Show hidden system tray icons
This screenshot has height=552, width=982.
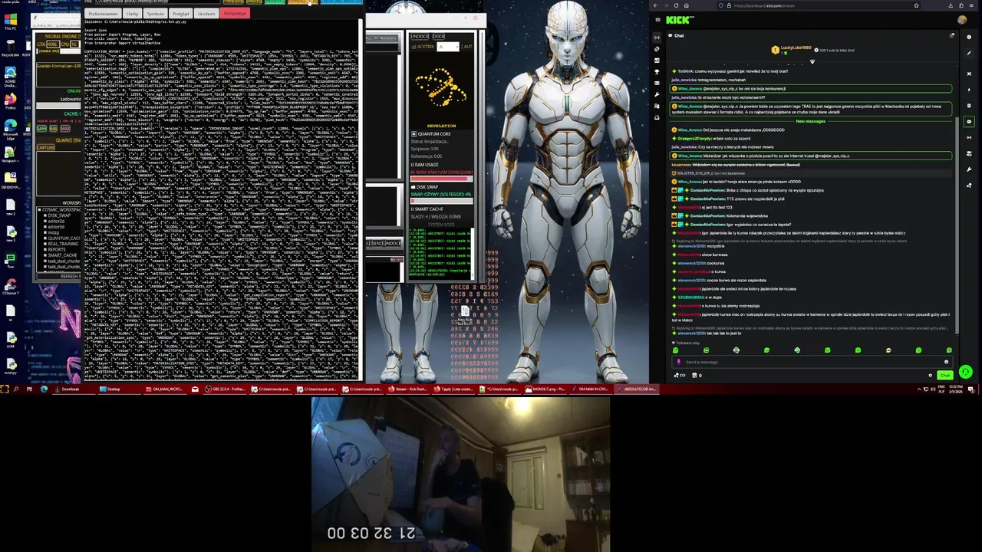(x=919, y=389)
